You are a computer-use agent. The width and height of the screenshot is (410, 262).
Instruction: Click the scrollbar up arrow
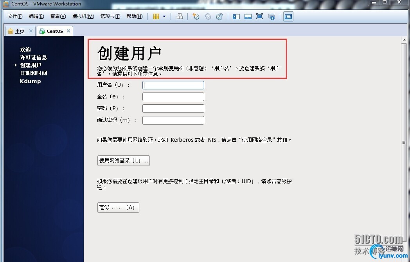coord(404,40)
